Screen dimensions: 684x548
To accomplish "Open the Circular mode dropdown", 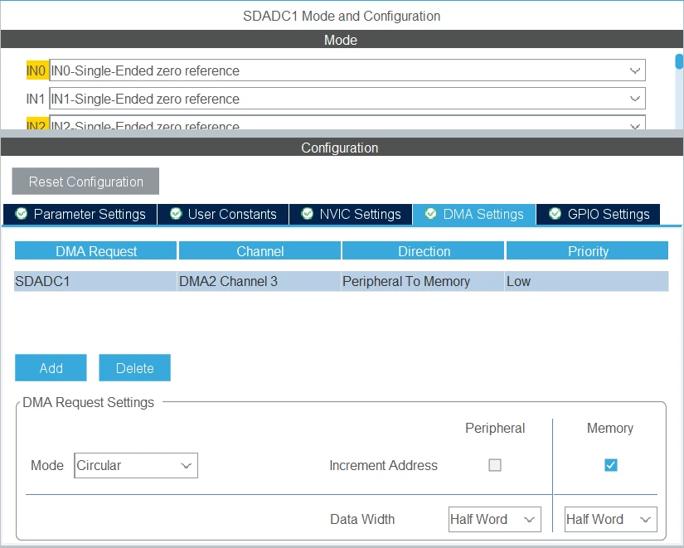I will [136, 466].
